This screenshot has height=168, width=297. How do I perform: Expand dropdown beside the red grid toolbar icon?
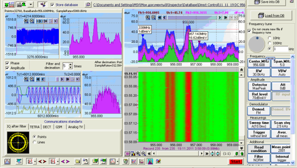(35, 161)
